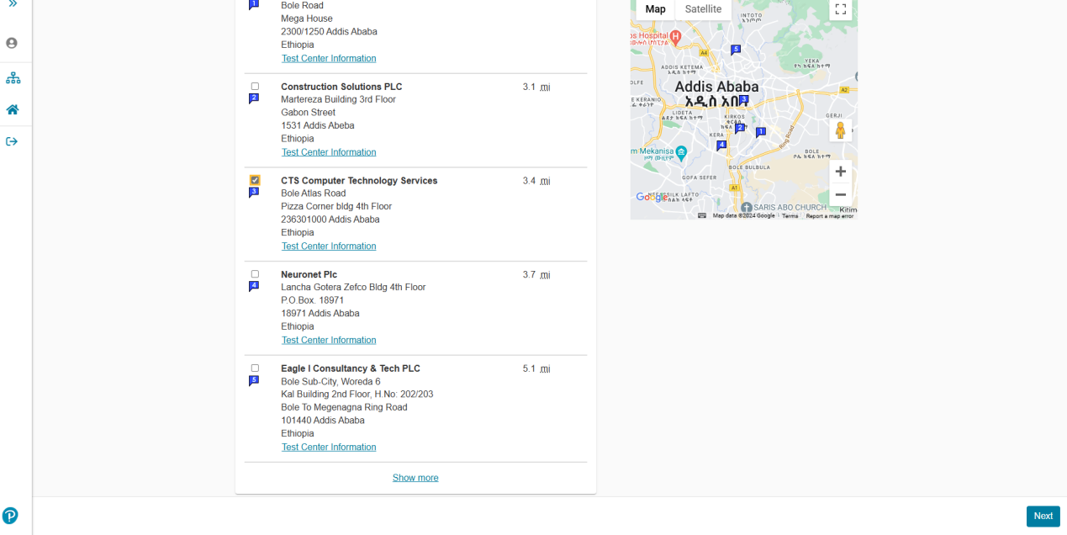Zoom in with the map plus icon
Screen dimensions: 1067x535
coord(840,171)
